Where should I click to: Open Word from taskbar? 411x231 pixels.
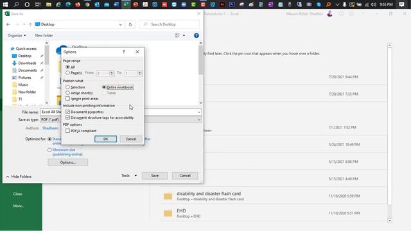click(116, 4)
